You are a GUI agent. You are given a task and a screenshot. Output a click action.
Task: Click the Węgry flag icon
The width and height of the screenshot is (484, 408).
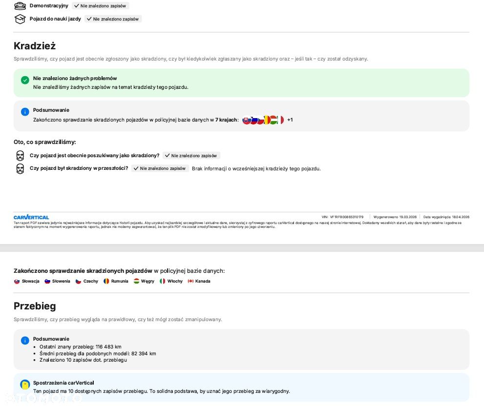136,281
